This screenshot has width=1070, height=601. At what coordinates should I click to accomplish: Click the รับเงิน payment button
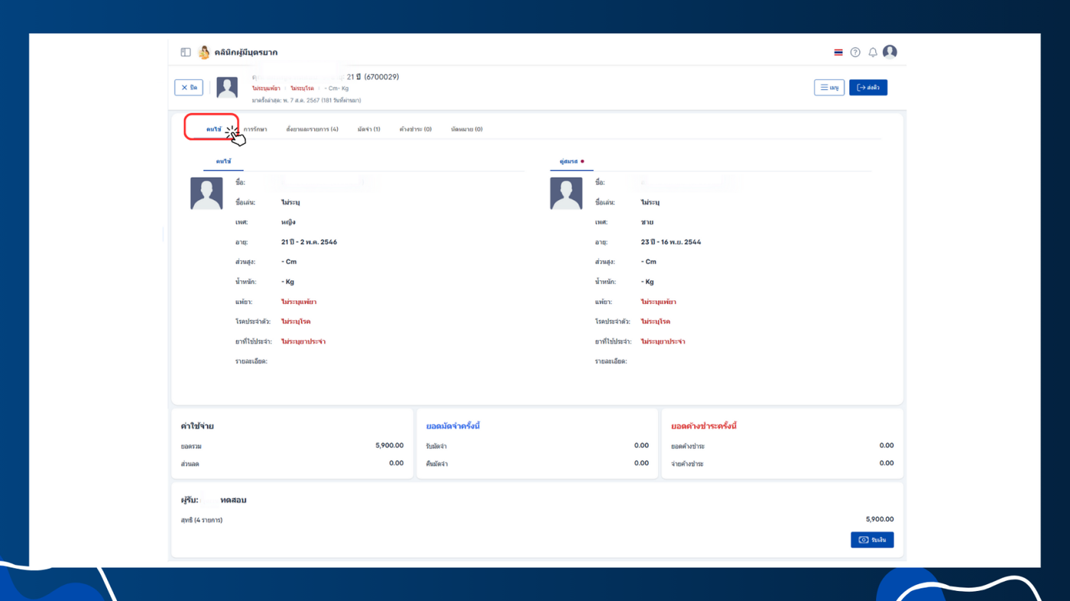coord(872,540)
